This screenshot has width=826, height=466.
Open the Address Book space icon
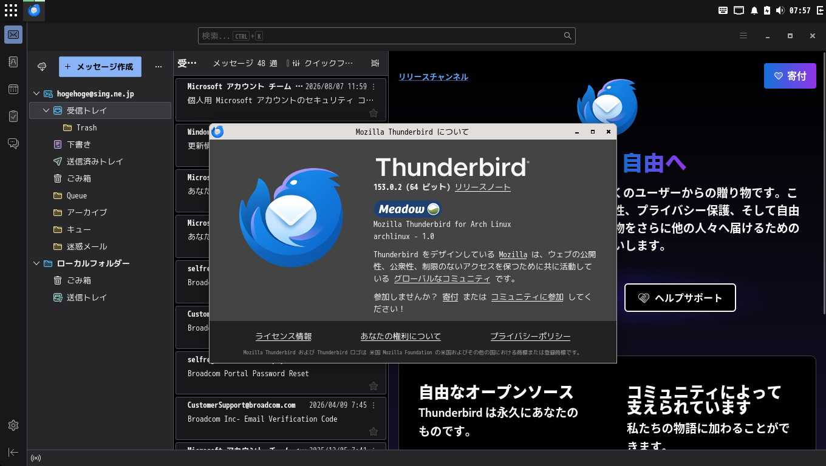click(13, 62)
